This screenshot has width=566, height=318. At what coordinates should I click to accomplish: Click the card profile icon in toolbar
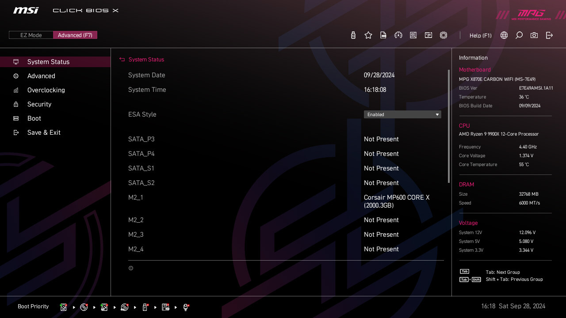(x=428, y=35)
